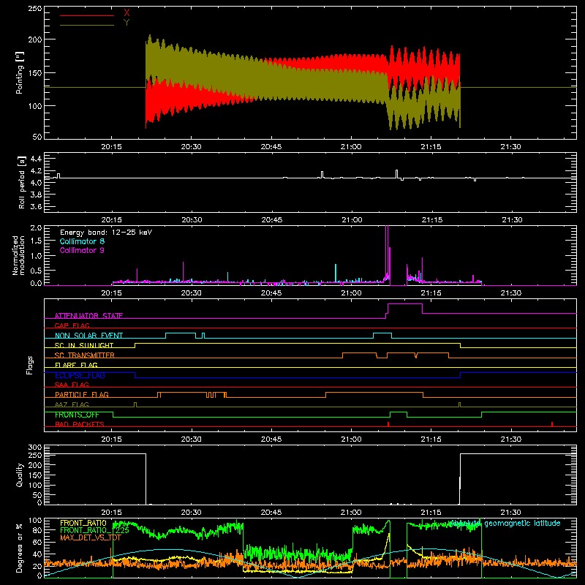Click '21:00' under the Roll period panel
Screen dimensions: 585x585
(x=352, y=220)
